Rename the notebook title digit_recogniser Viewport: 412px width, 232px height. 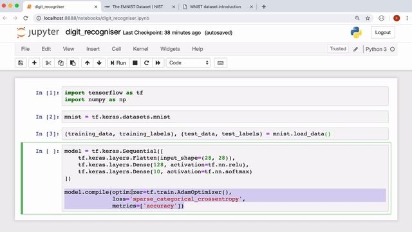click(x=93, y=32)
